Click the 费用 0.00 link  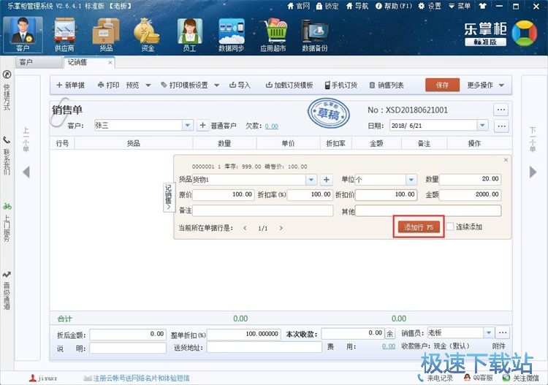389,346
